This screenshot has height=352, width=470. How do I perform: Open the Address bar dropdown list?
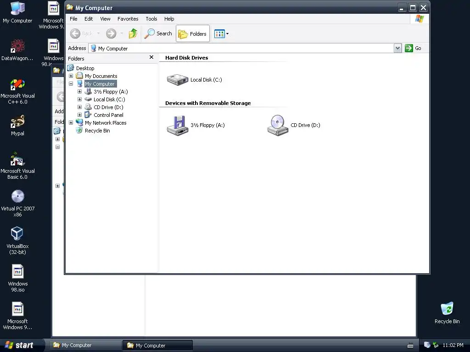397,48
